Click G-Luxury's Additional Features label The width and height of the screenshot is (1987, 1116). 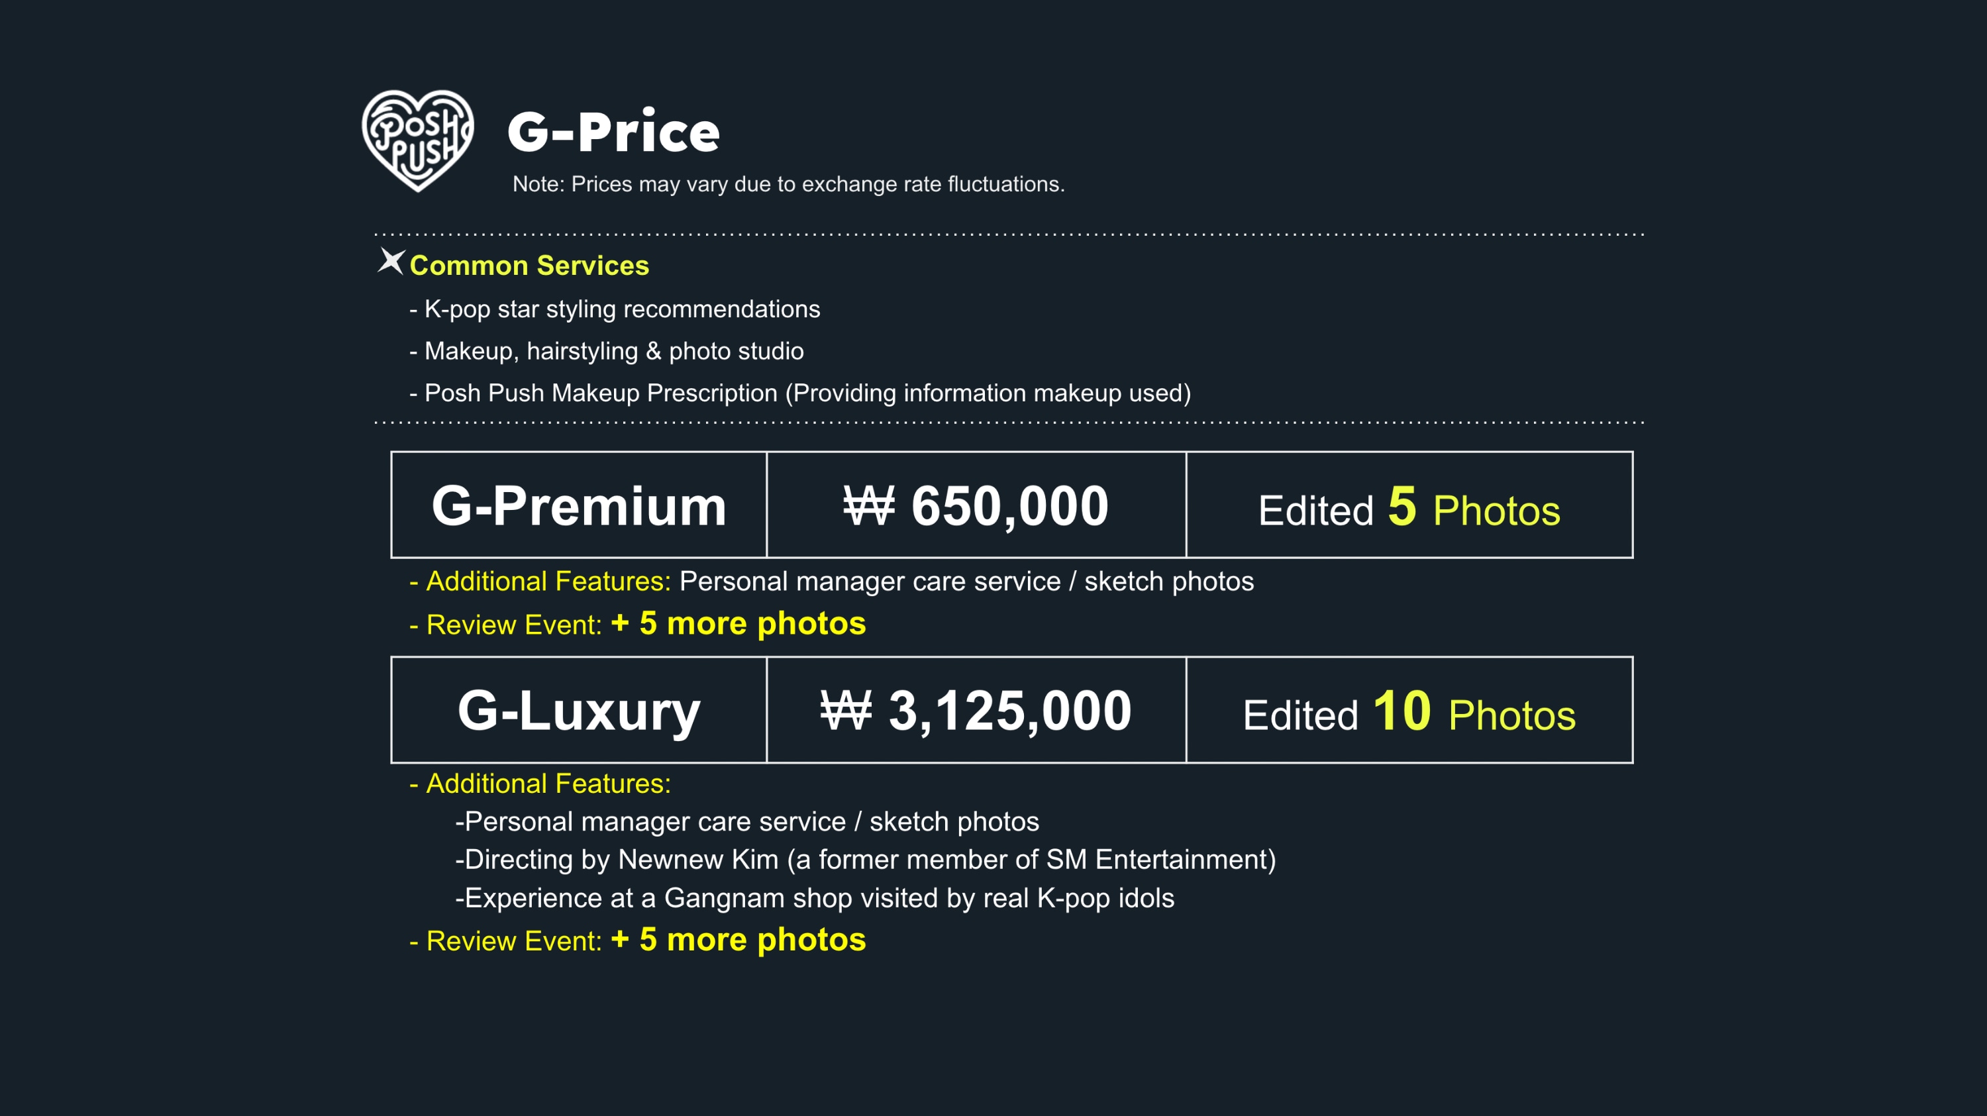click(x=548, y=784)
